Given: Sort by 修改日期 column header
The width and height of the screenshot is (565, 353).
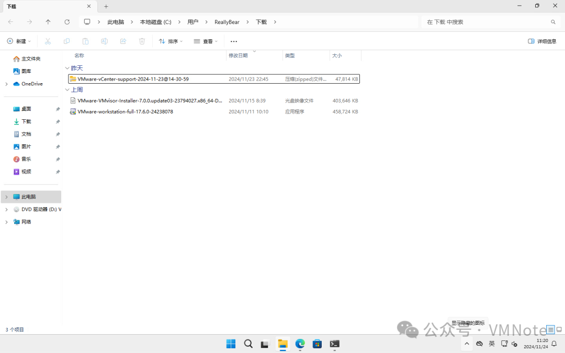Looking at the screenshot, I should tap(238, 55).
